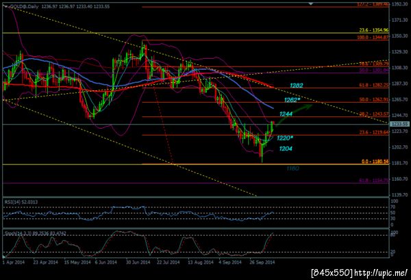Click the 1204 cyan price annotation
411x280 pixels.
tap(286, 149)
